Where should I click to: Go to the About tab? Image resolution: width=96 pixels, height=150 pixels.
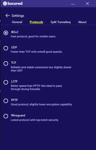tap(82, 22)
